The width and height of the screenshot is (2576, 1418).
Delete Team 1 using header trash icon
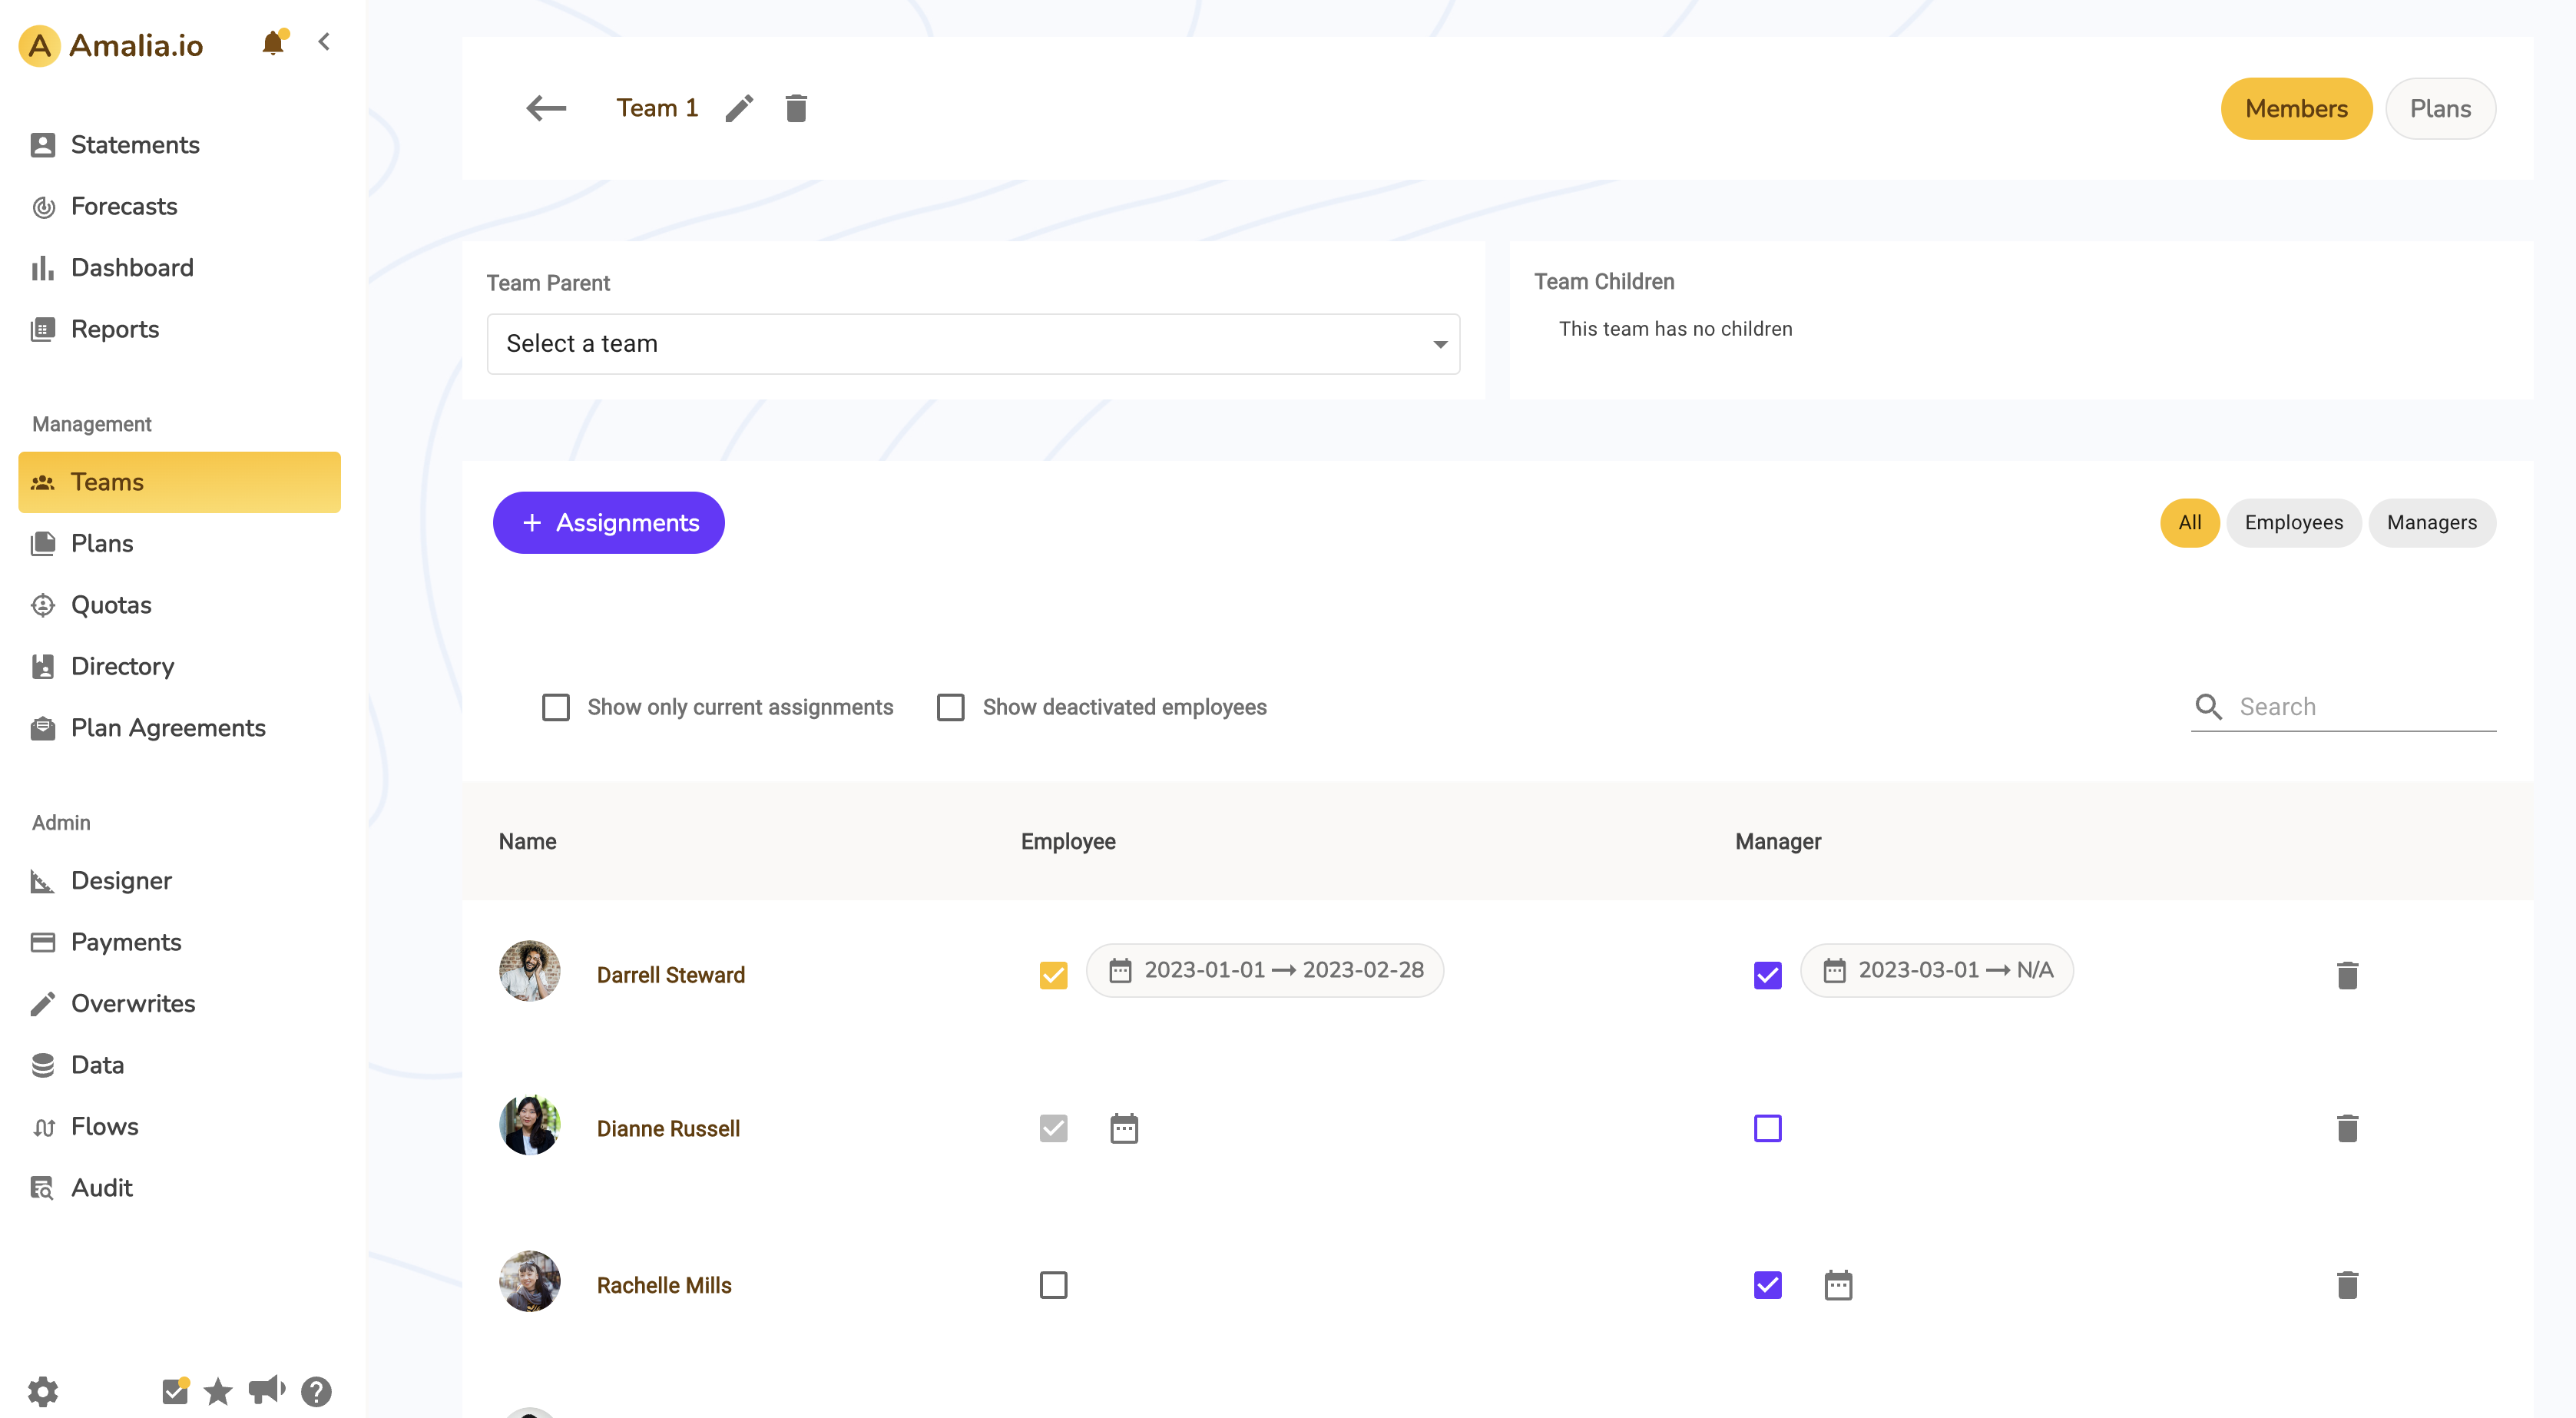click(x=796, y=108)
